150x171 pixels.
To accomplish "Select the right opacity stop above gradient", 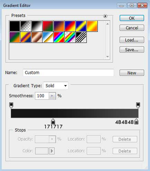I will pyautogui.click(x=138, y=105).
